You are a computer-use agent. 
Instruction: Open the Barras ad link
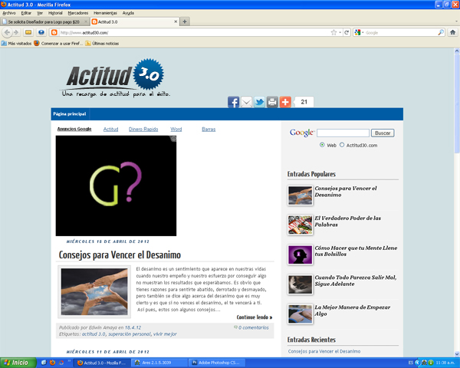tap(209, 129)
